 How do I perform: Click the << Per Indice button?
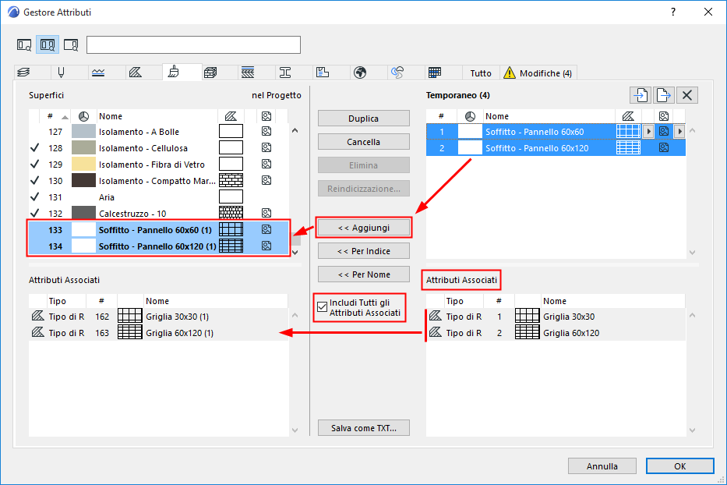[363, 251]
